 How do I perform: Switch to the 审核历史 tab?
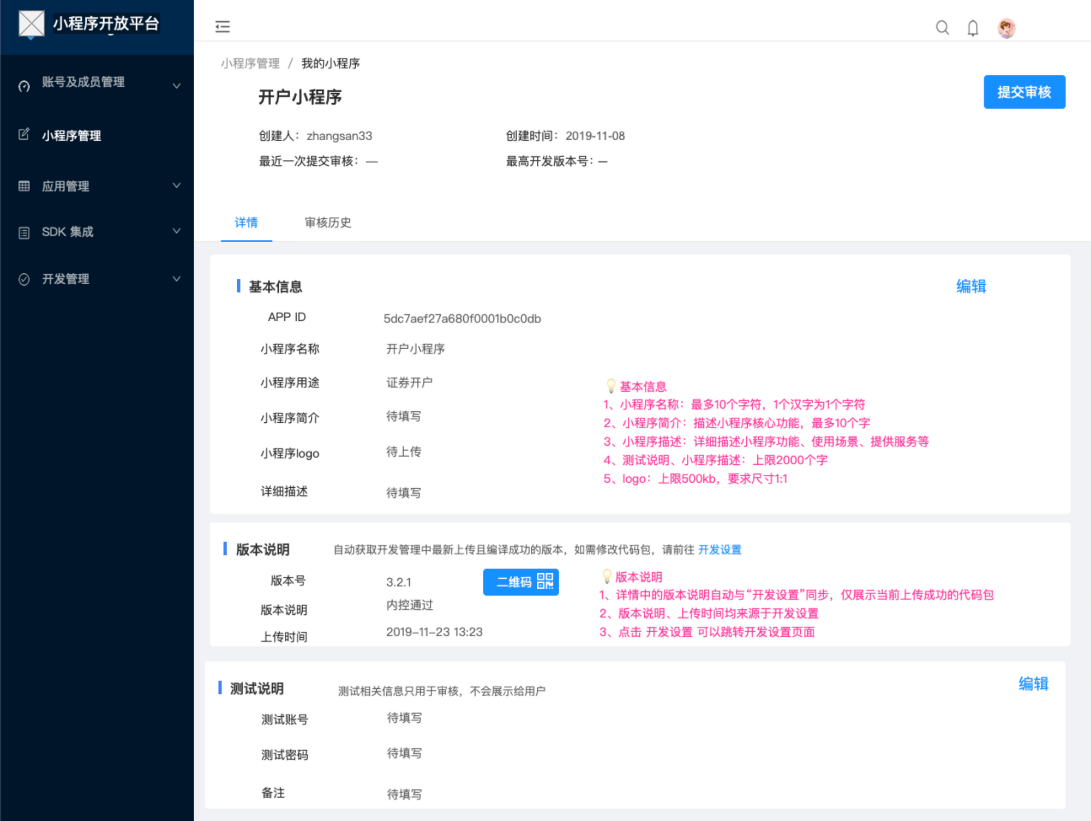point(327,223)
